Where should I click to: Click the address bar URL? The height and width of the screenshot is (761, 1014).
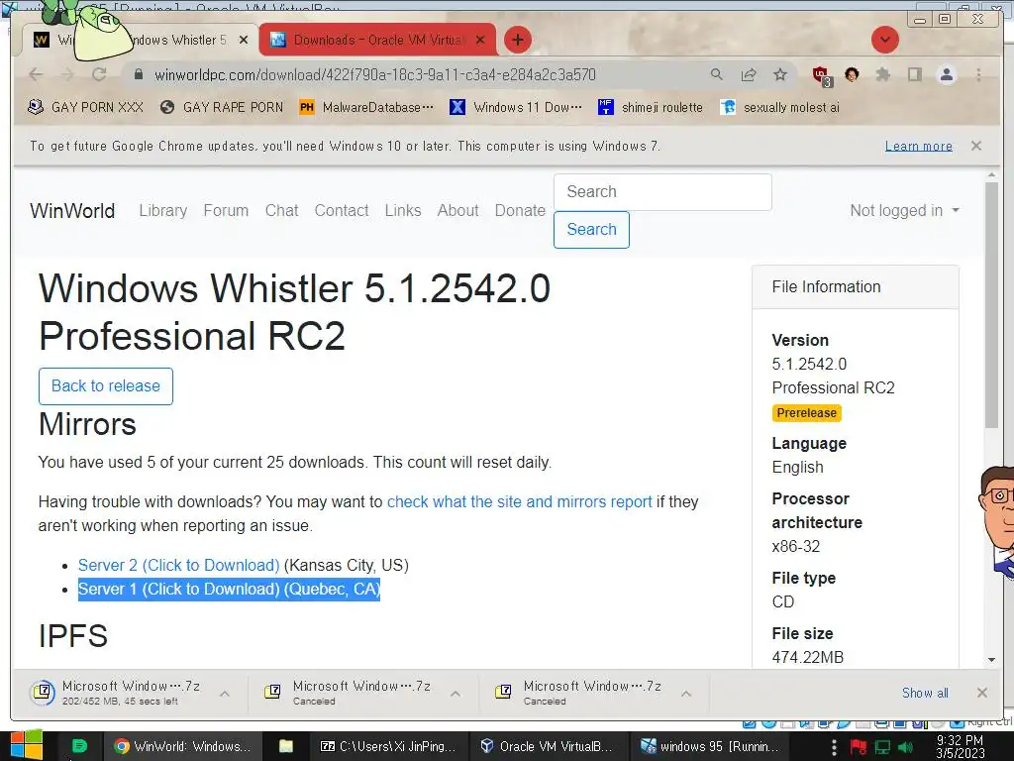pyautogui.click(x=375, y=74)
